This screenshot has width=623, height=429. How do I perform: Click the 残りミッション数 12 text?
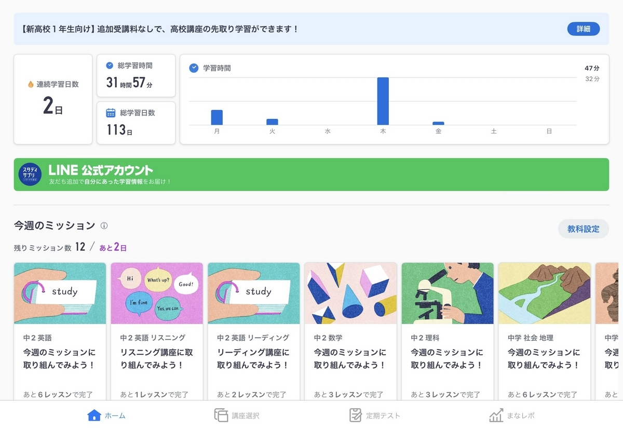click(49, 247)
